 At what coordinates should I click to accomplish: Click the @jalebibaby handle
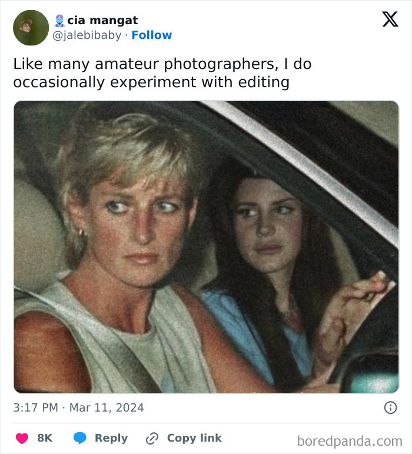tap(88, 35)
